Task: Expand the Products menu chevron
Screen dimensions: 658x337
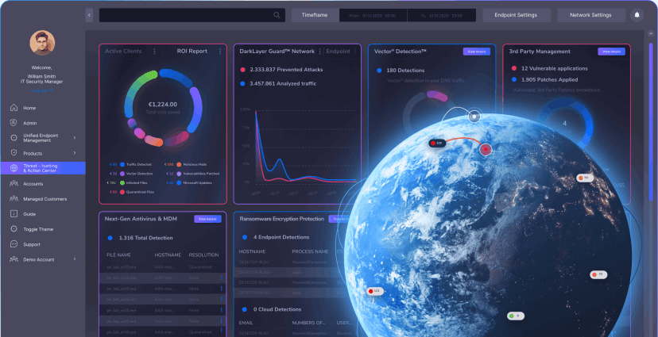Action: [75, 153]
